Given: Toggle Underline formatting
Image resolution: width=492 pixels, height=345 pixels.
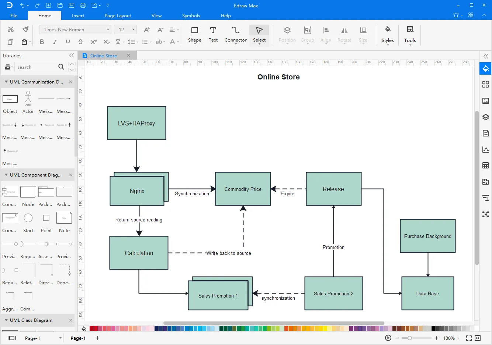Looking at the screenshot, I should coord(68,42).
